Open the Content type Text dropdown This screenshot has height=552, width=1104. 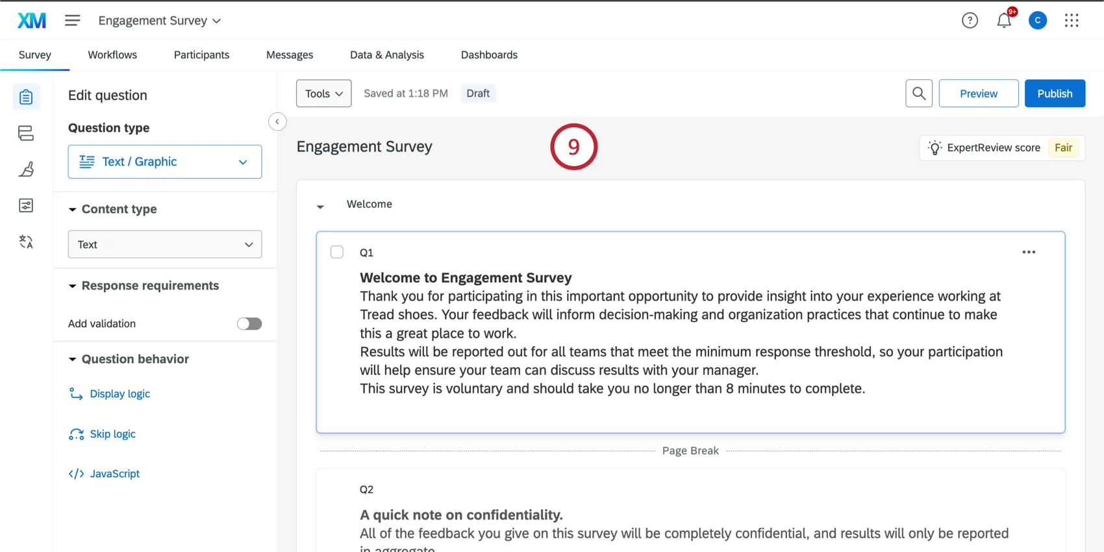[x=165, y=244]
